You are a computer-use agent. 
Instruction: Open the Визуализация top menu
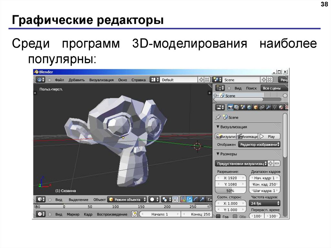pyautogui.click(x=101, y=80)
